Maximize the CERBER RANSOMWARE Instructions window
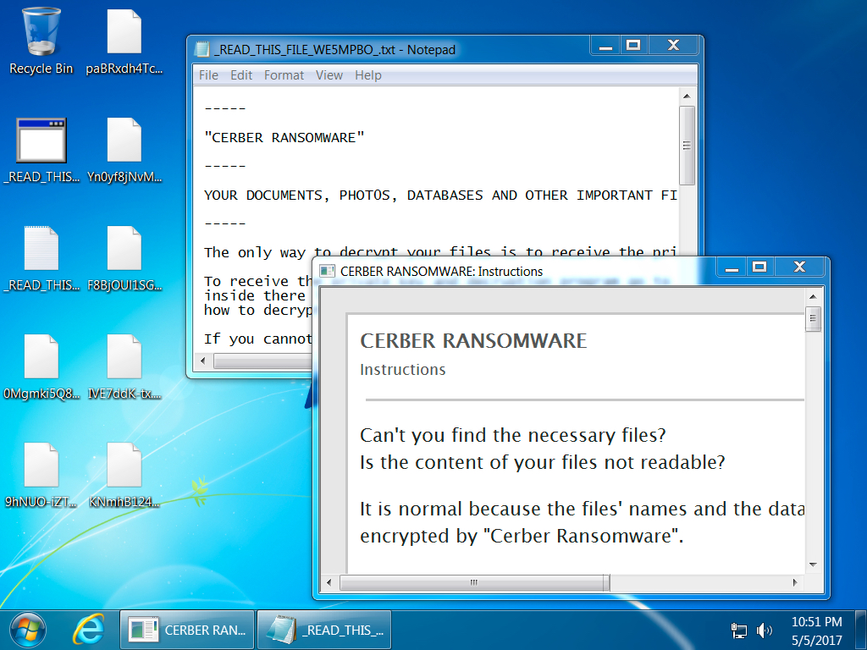Screen dimensions: 867x650 (759, 267)
